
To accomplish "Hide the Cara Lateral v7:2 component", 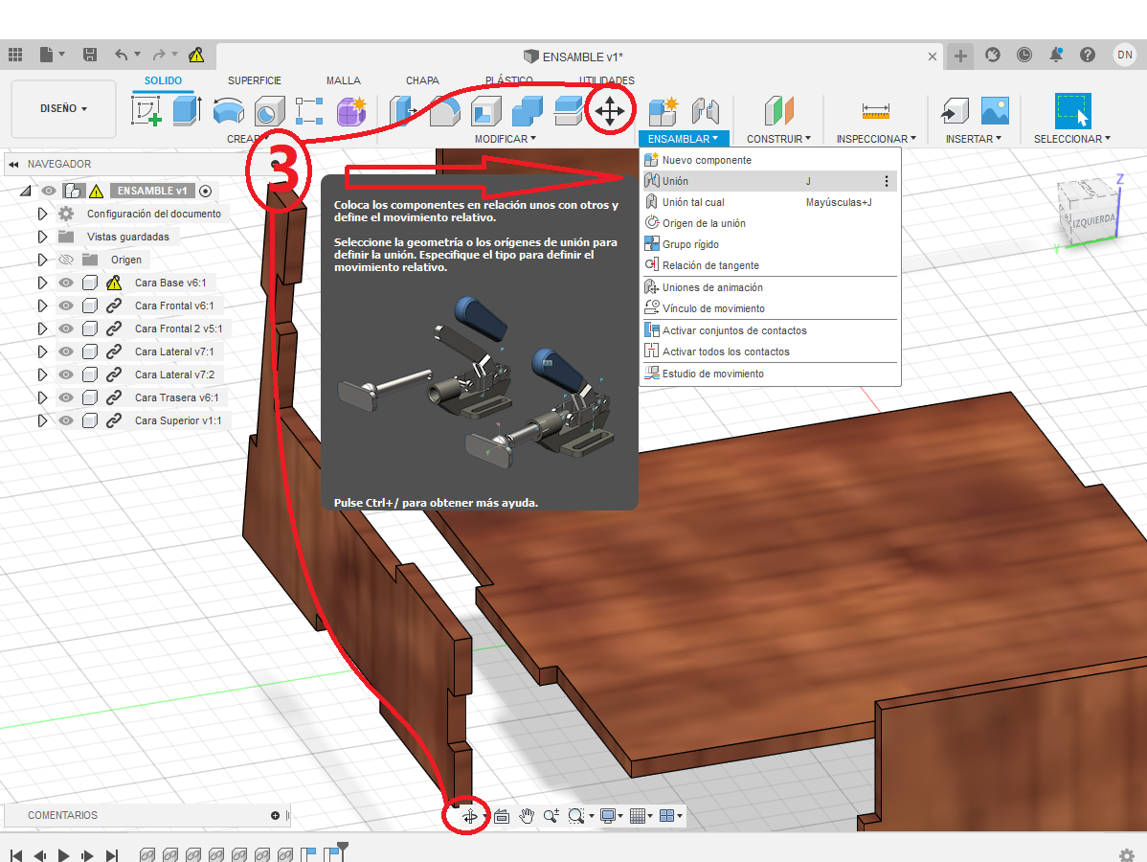I will tap(66, 374).
